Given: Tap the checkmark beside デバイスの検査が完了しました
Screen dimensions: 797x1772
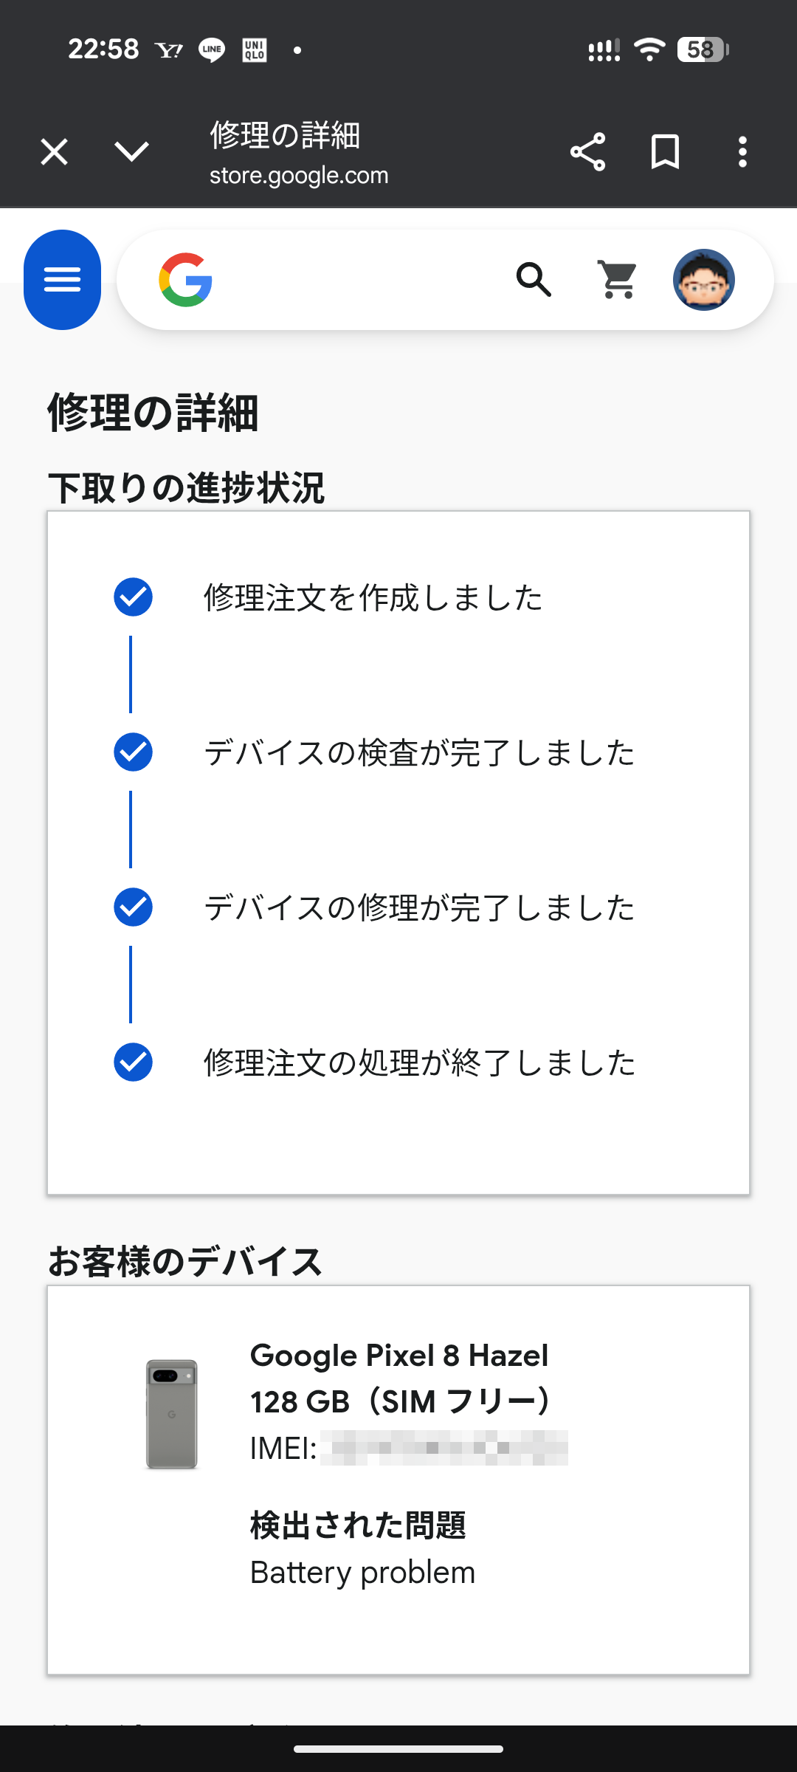Looking at the screenshot, I should 133,752.
